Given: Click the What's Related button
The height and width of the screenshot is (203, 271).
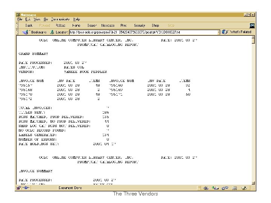Looking at the screenshot, I should (x=236, y=32).
